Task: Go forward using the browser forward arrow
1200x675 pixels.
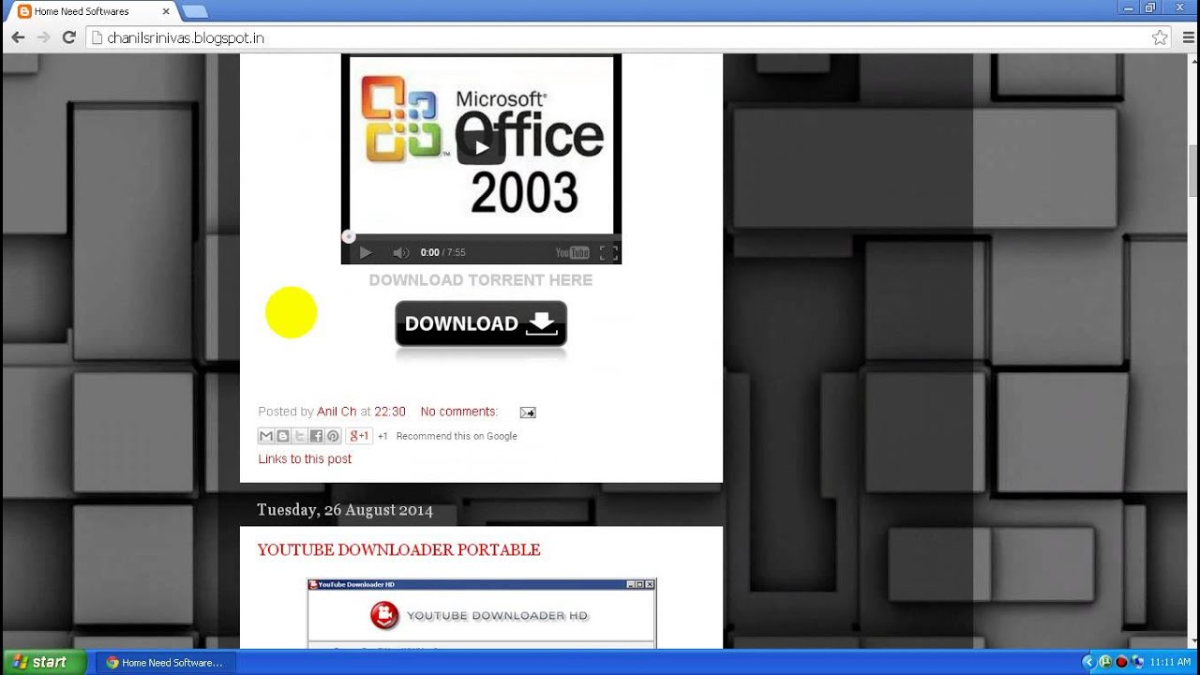Action: click(43, 37)
